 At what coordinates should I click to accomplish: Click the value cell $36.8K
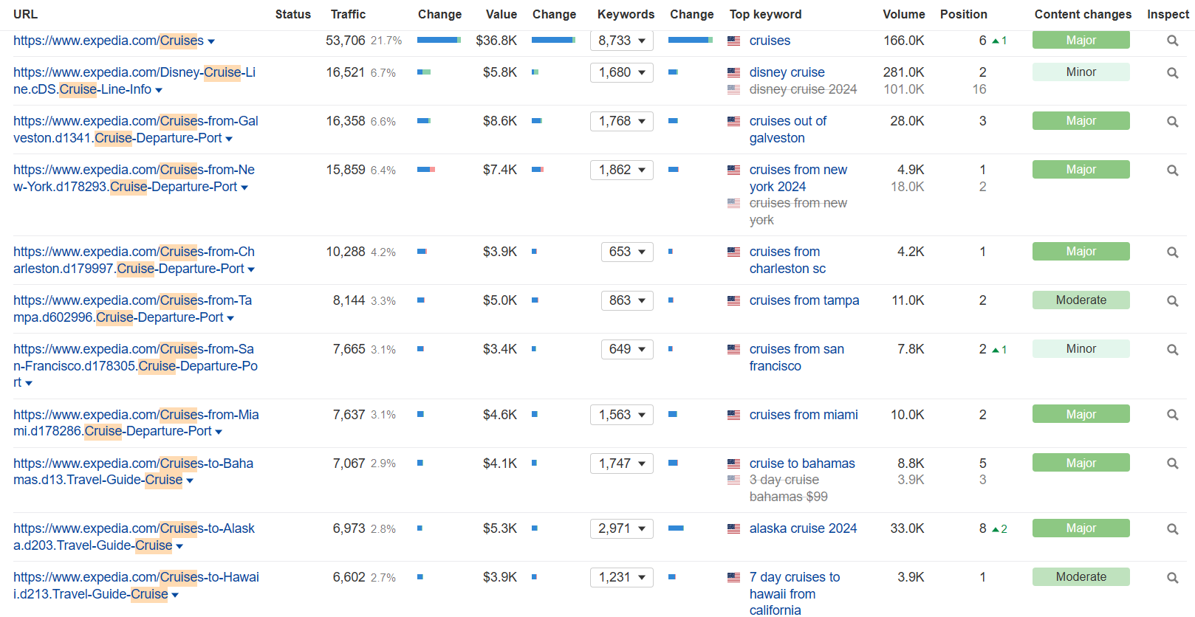496,41
